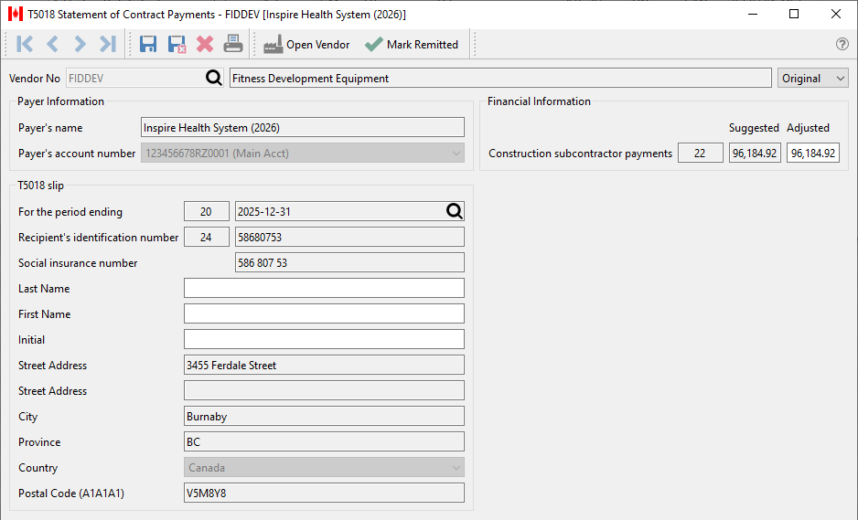Viewport: 858px width, 520px height.
Task: Open the Country dropdown showing Canada
Action: tap(324, 468)
